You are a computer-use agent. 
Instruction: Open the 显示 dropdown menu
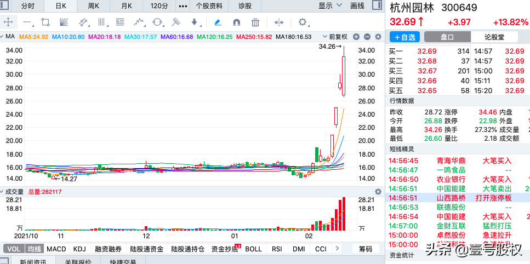[x=330, y=5]
